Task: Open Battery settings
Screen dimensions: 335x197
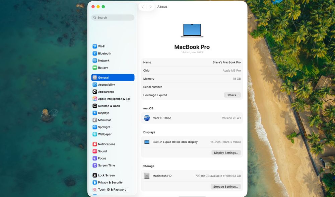Action: point(113,68)
